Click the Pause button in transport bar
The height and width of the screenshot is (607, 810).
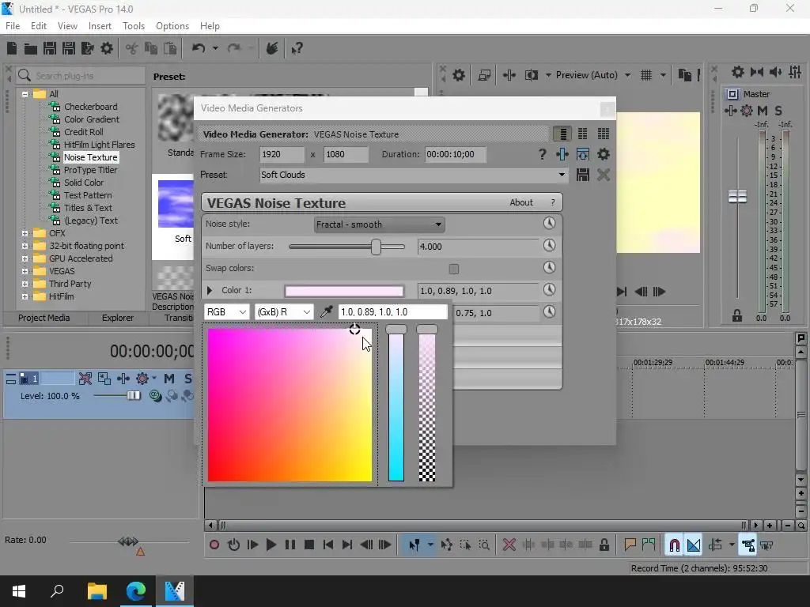290,545
